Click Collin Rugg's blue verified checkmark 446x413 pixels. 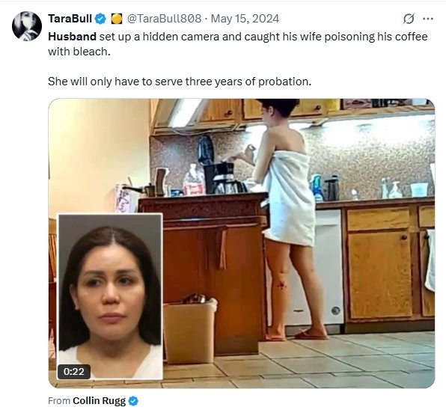click(x=133, y=401)
